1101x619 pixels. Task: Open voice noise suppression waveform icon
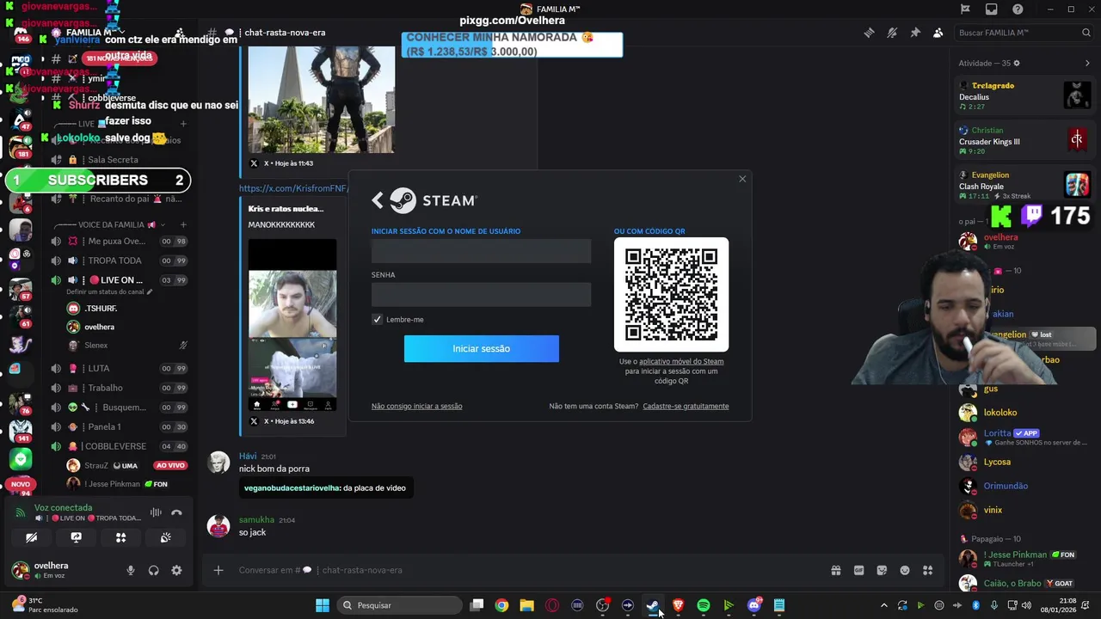156,512
